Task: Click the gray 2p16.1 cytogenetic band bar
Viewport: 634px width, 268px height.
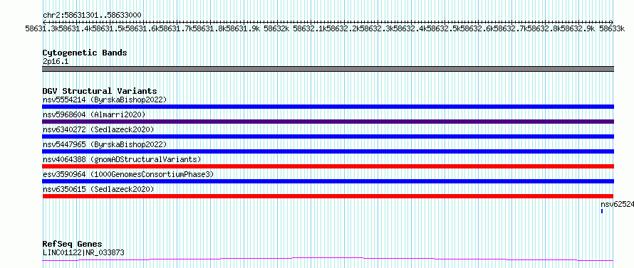Action: pos(328,69)
